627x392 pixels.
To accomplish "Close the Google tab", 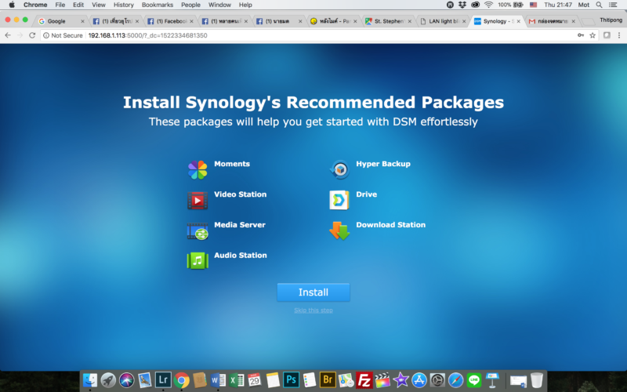I will tap(82, 21).
